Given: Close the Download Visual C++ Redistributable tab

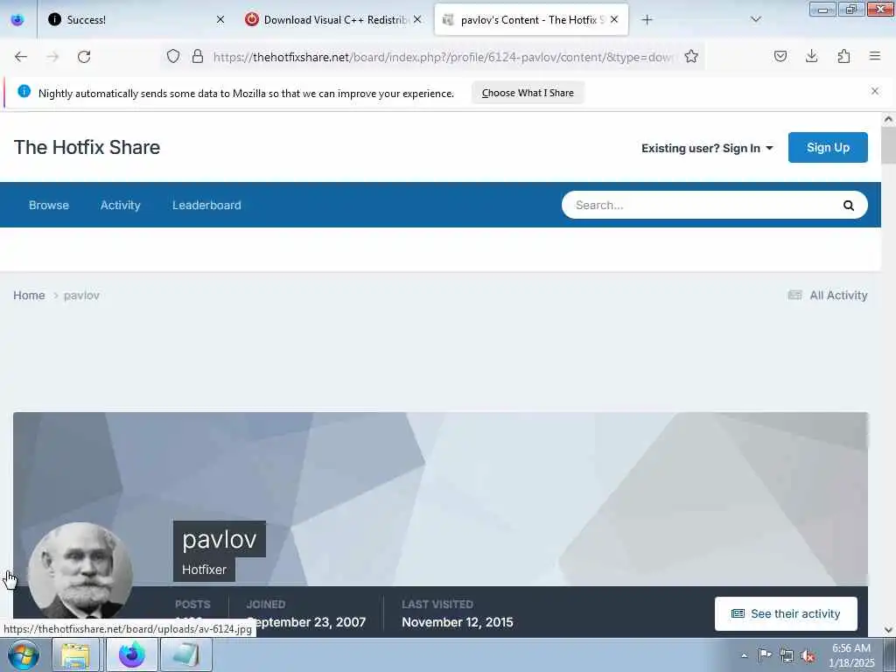Looking at the screenshot, I should [x=417, y=19].
